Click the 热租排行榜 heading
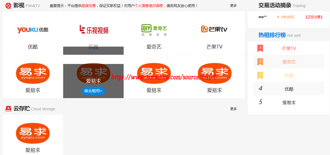 pos(272,35)
